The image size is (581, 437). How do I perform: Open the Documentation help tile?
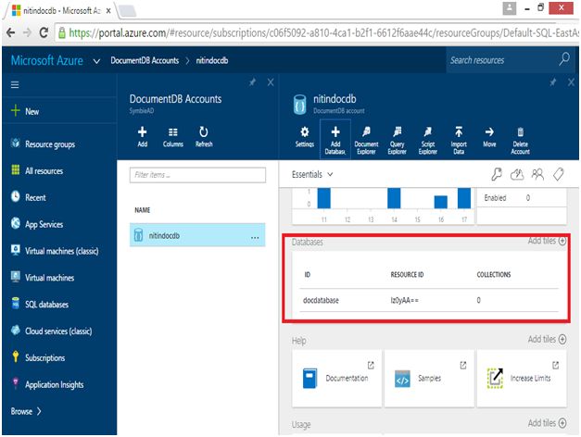tap(336, 378)
